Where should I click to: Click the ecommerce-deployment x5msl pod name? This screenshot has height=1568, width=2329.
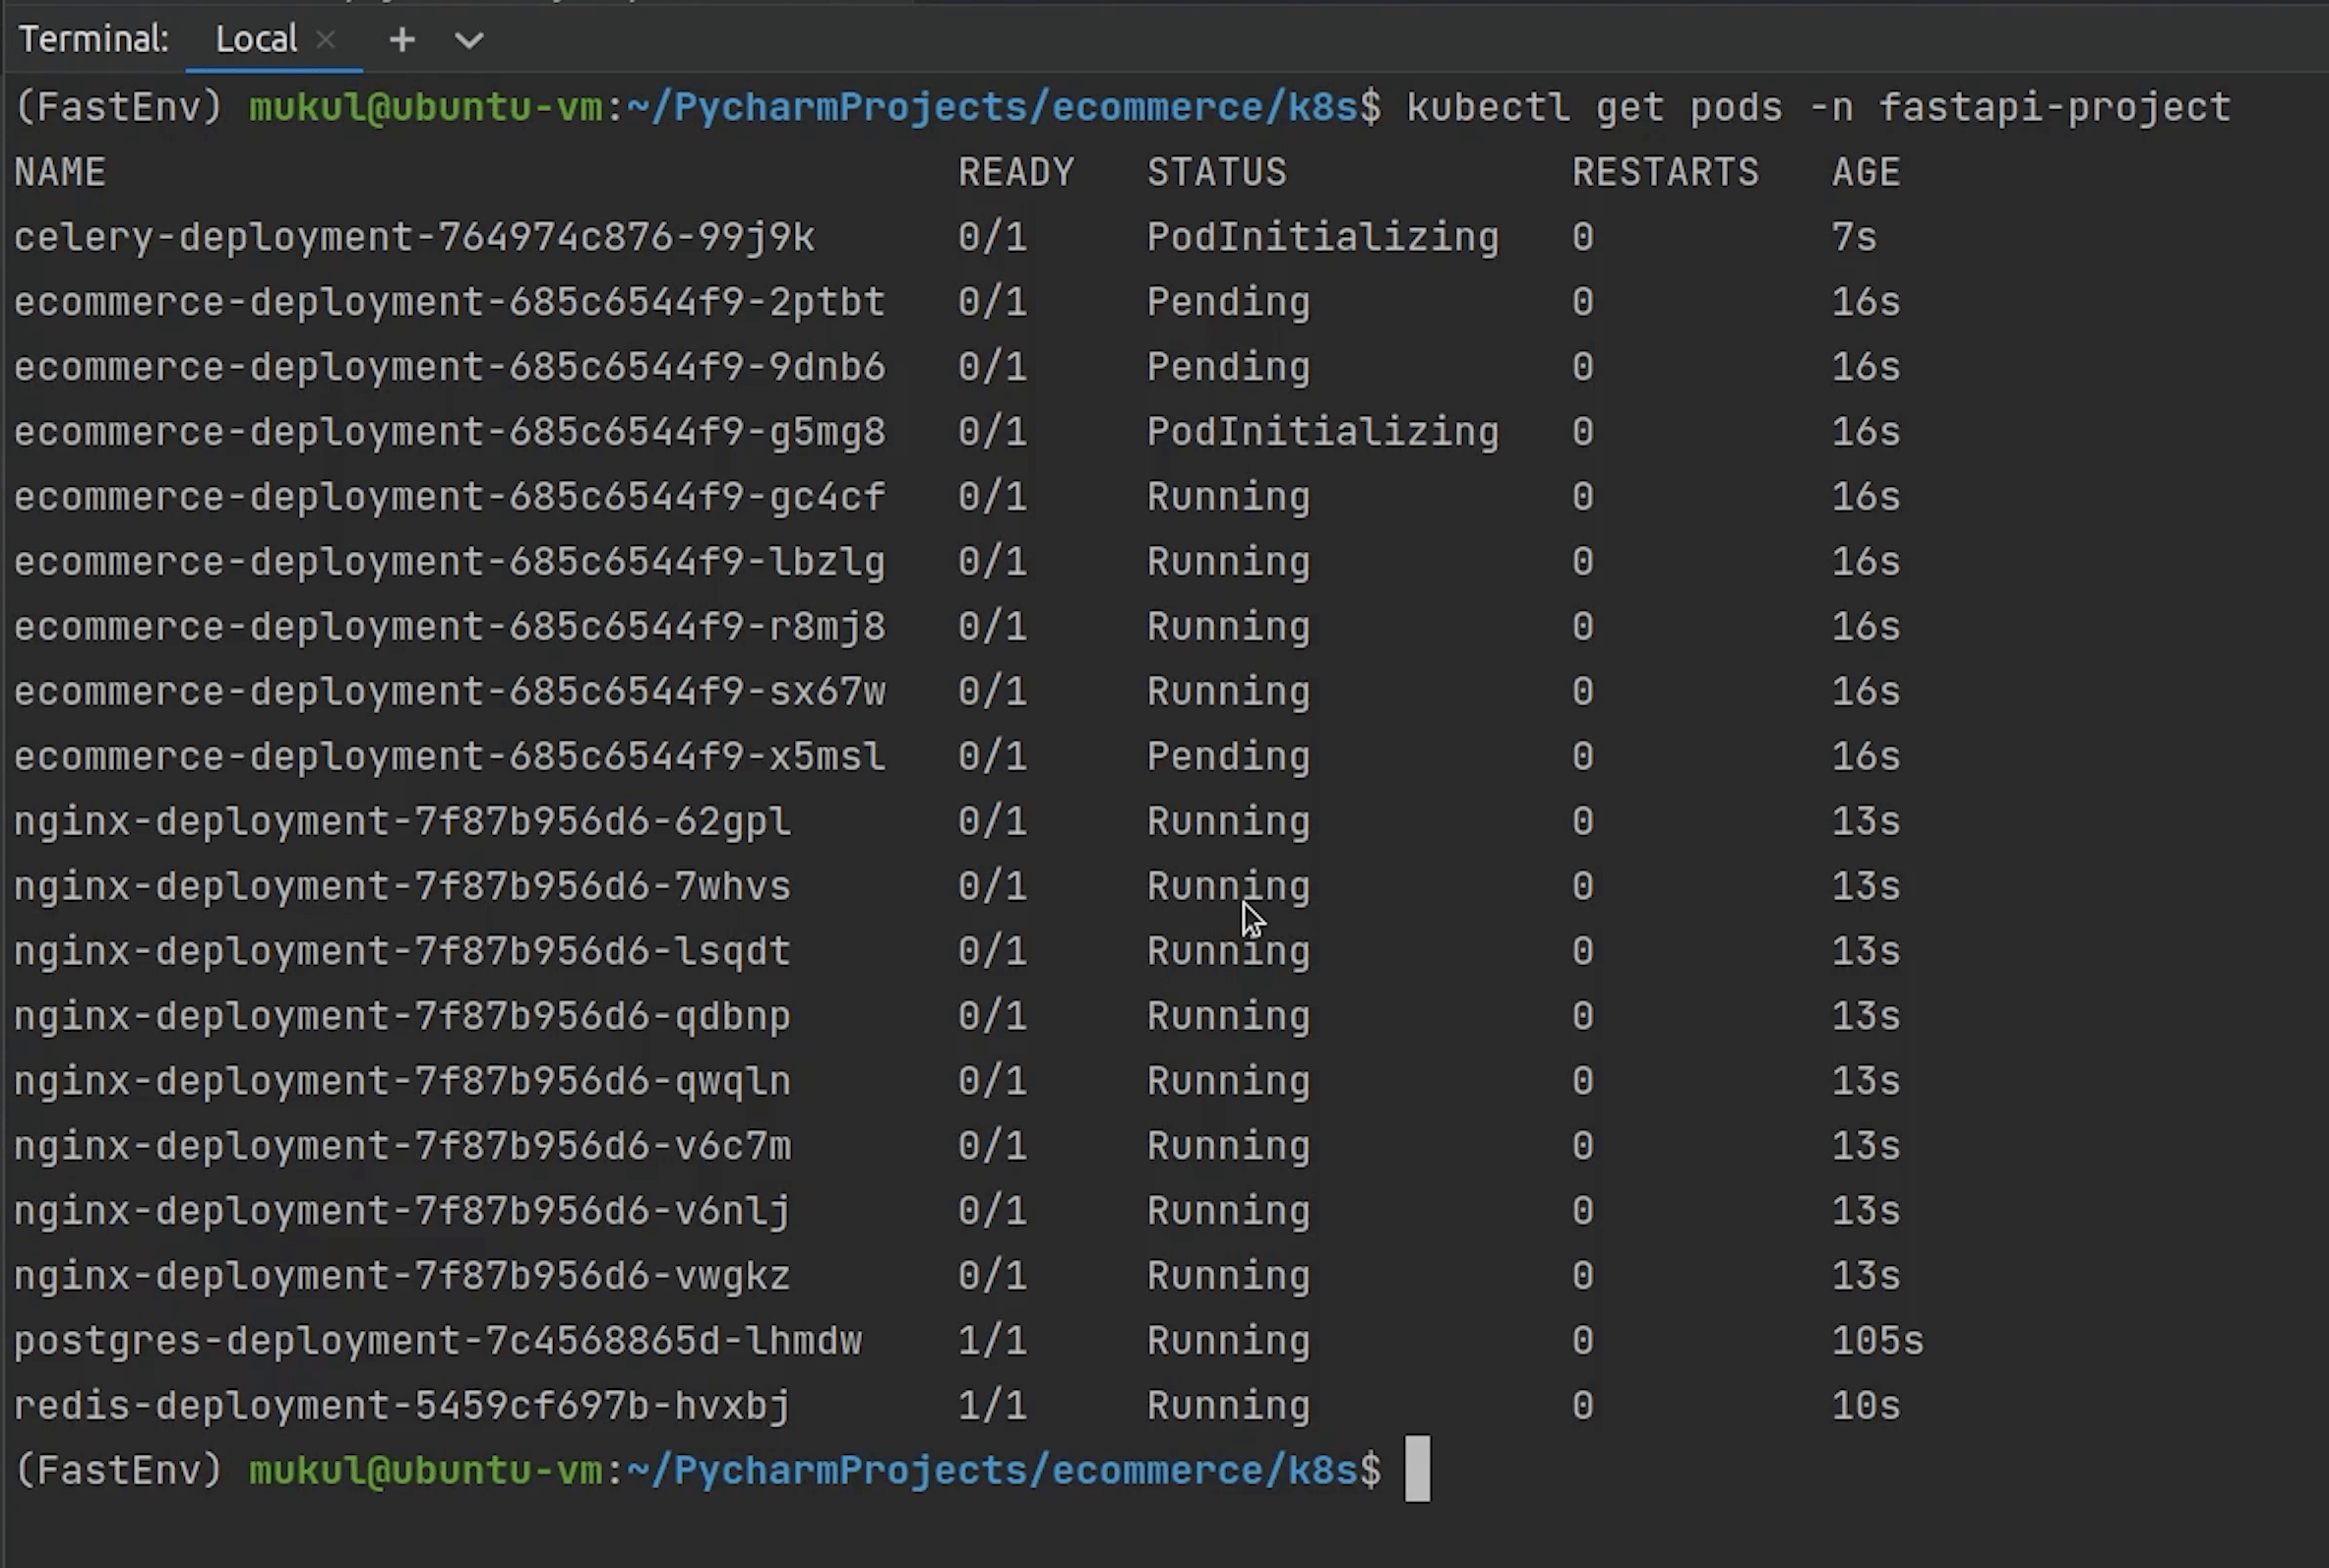point(449,757)
